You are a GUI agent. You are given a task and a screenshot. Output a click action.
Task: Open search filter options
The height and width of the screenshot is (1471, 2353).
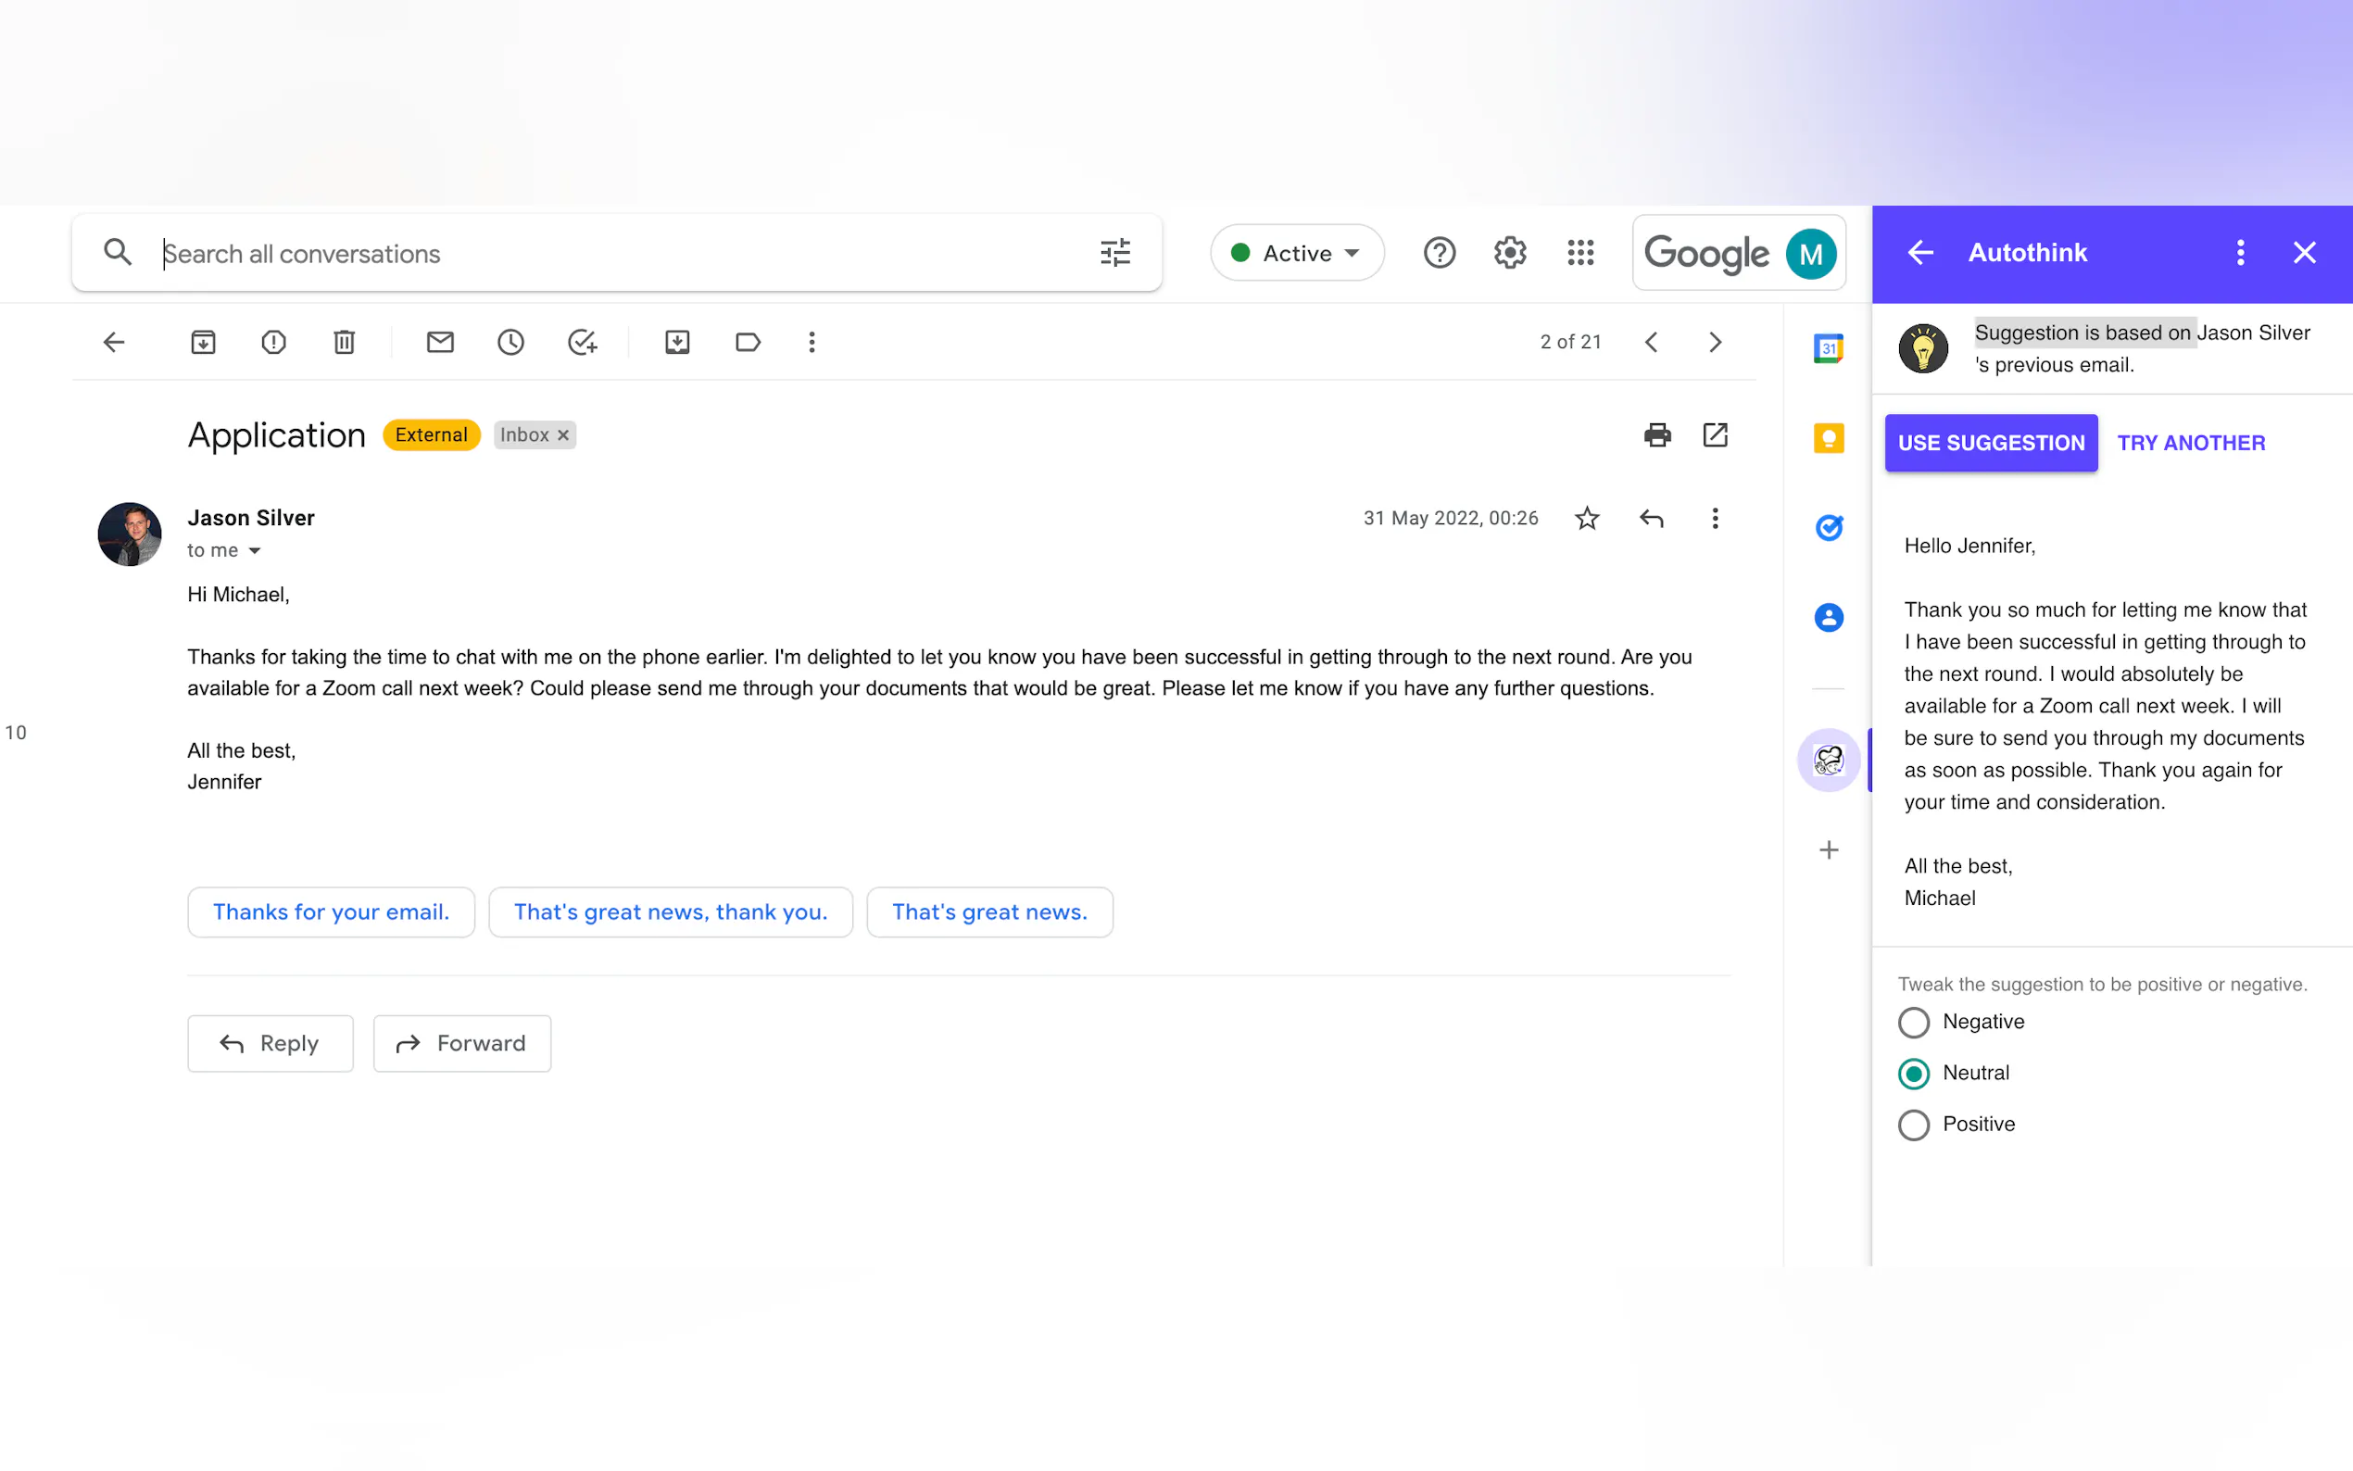(x=1114, y=253)
